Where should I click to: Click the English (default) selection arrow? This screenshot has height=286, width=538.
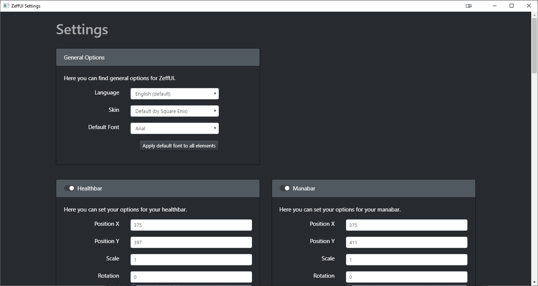pyautogui.click(x=214, y=93)
